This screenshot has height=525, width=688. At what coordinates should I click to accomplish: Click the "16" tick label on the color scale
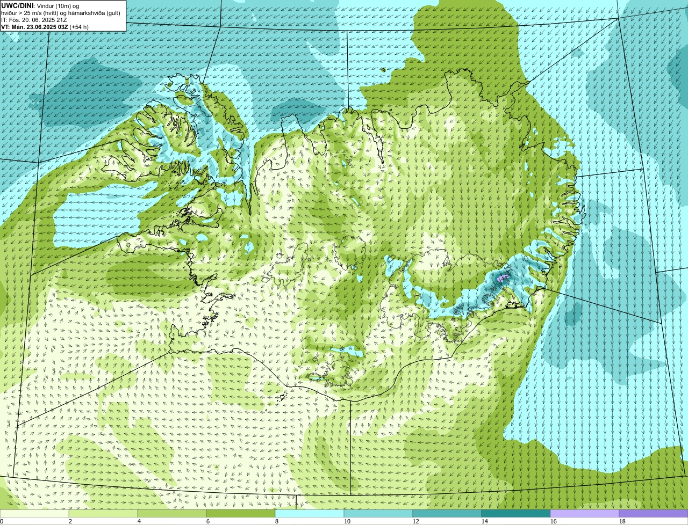[554, 521]
